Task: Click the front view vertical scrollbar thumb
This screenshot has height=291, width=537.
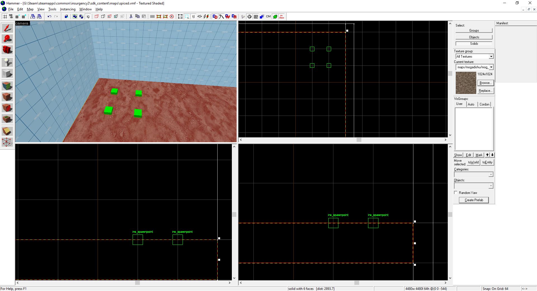Action: (234, 215)
